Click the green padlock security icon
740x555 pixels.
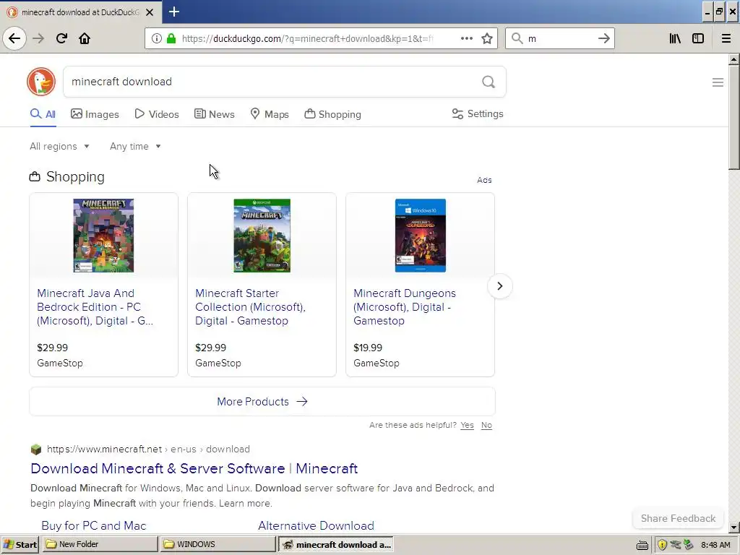(171, 38)
